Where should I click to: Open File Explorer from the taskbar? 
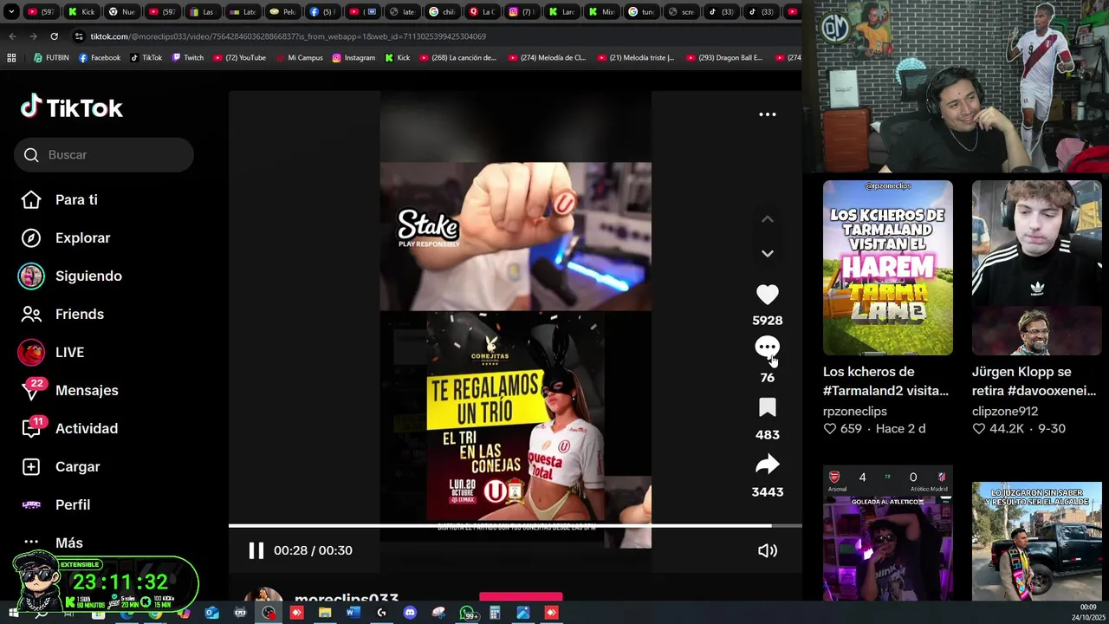tap(325, 613)
